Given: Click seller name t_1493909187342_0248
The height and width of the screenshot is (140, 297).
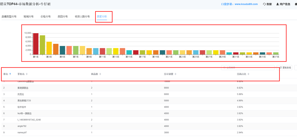Looking at the screenshot, I should (x=29, y=120).
